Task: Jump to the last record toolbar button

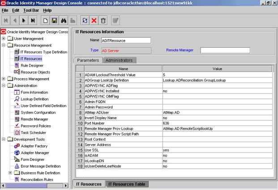Action: pyautogui.click(x=33, y=21)
